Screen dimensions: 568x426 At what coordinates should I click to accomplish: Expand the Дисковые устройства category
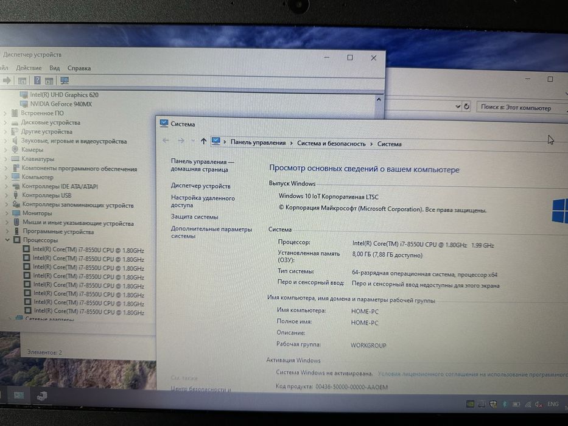click(x=5, y=122)
